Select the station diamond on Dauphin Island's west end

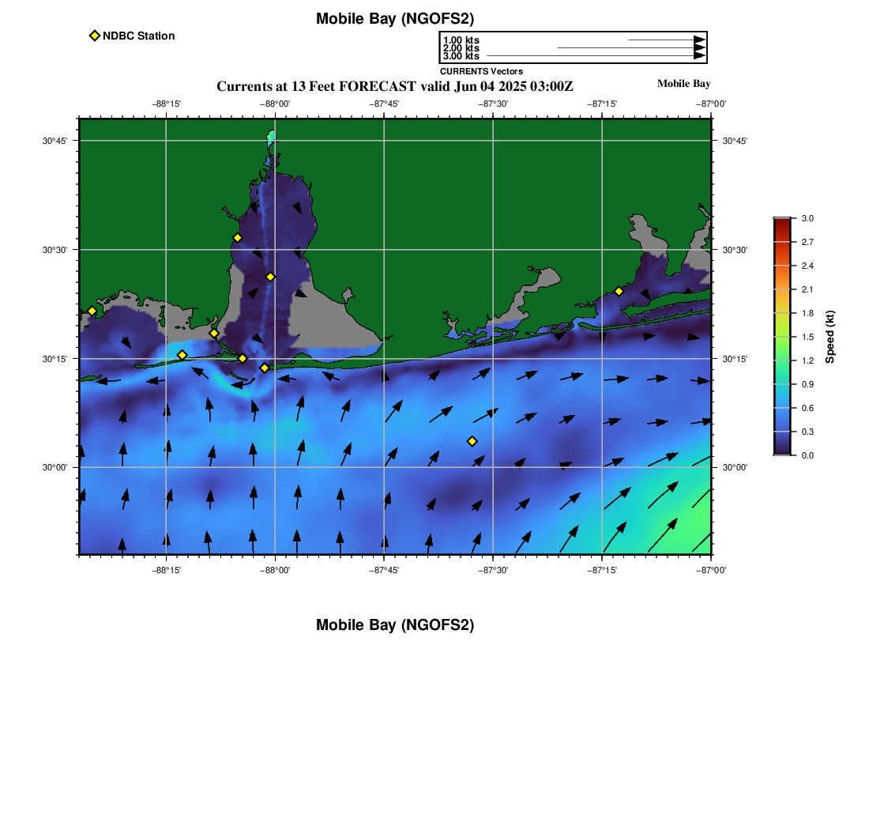(x=182, y=355)
